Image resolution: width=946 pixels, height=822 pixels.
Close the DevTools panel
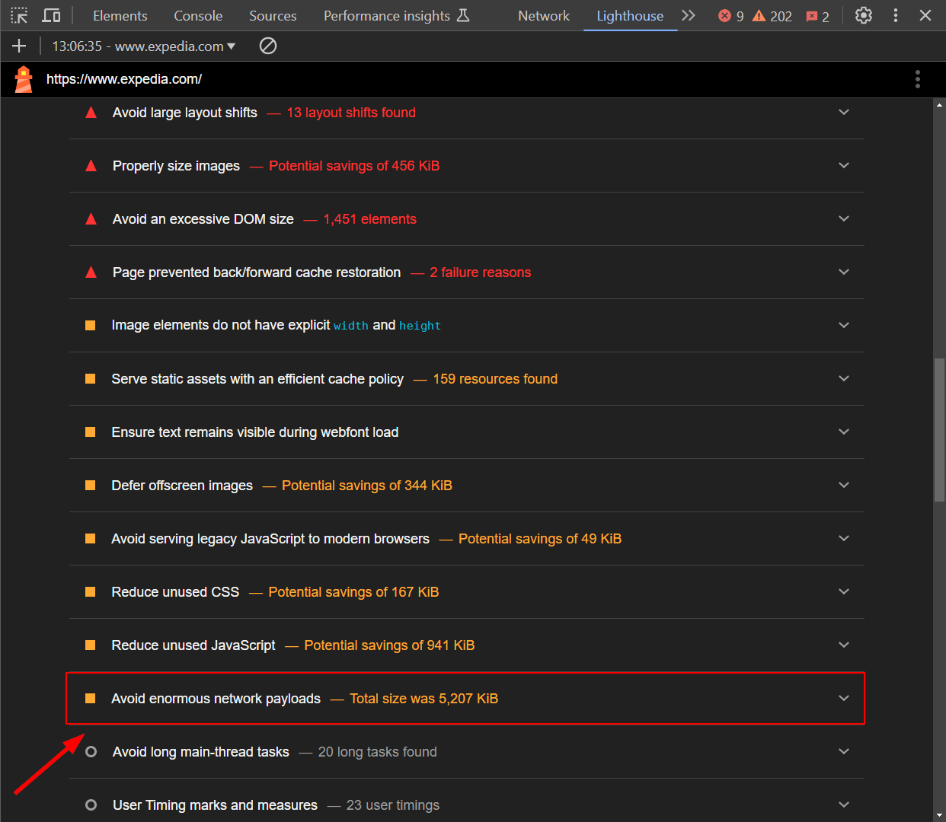pos(925,15)
